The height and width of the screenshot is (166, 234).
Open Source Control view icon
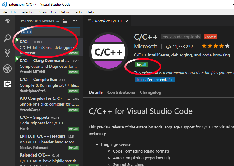coord(7,53)
